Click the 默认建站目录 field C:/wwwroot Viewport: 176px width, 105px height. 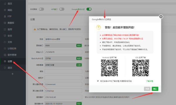tap(63, 84)
